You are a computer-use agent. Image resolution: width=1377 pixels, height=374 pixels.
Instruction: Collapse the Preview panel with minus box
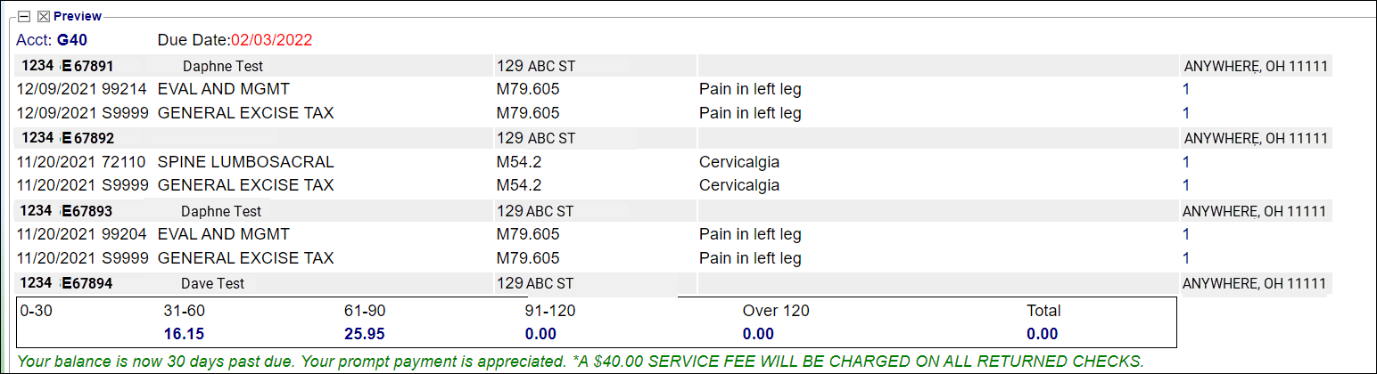point(24,16)
